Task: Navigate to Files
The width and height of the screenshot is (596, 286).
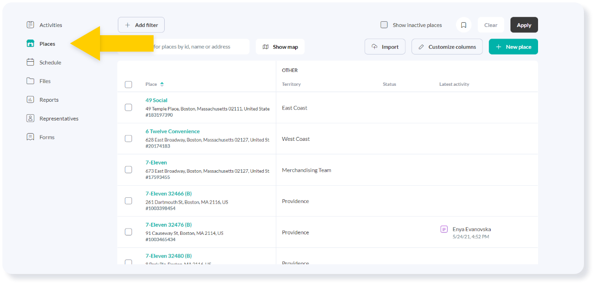Action: [x=45, y=82]
